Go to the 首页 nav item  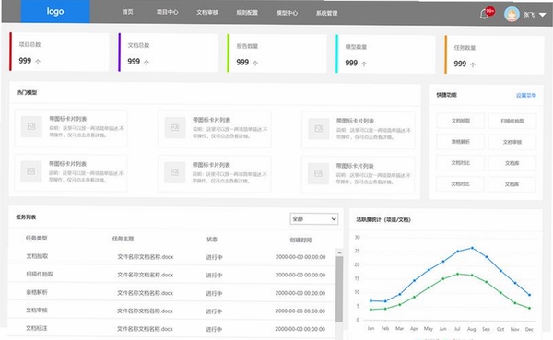point(128,12)
